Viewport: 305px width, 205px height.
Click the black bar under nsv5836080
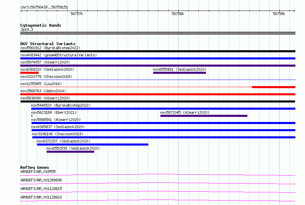click(158, 101)
